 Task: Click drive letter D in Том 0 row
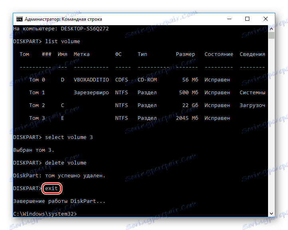coord(63,80)
